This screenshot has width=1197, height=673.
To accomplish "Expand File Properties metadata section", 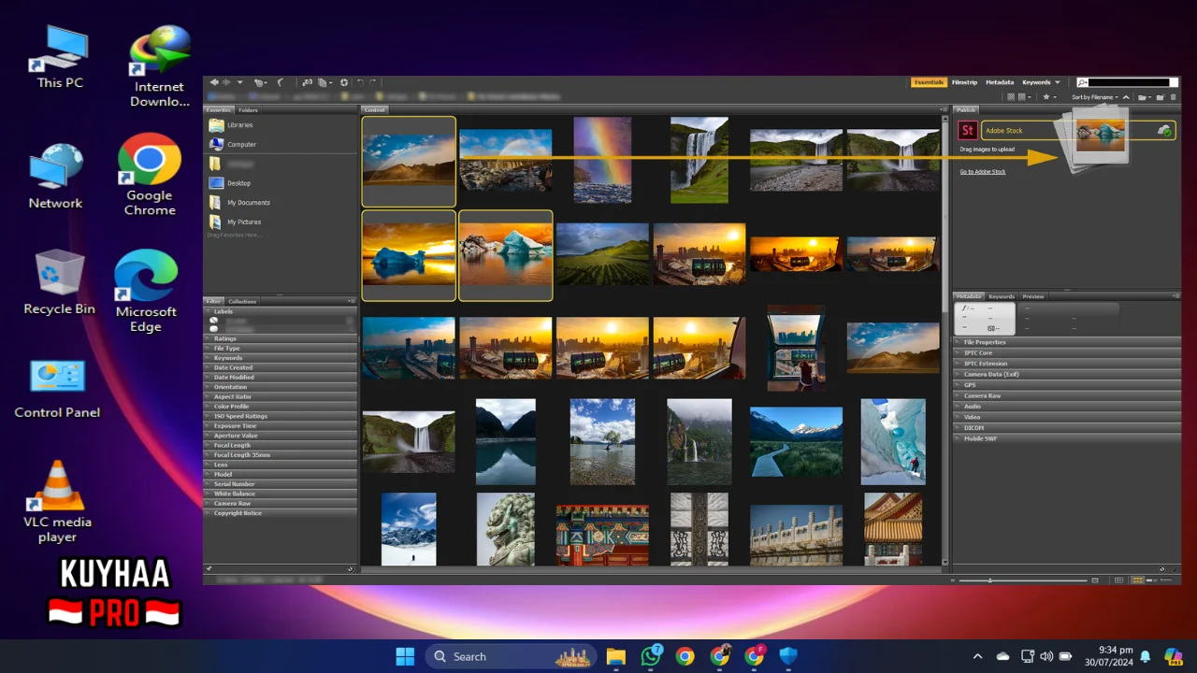I will tap(1066, 342).
